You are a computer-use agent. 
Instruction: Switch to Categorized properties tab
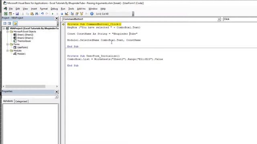point(21,101)
